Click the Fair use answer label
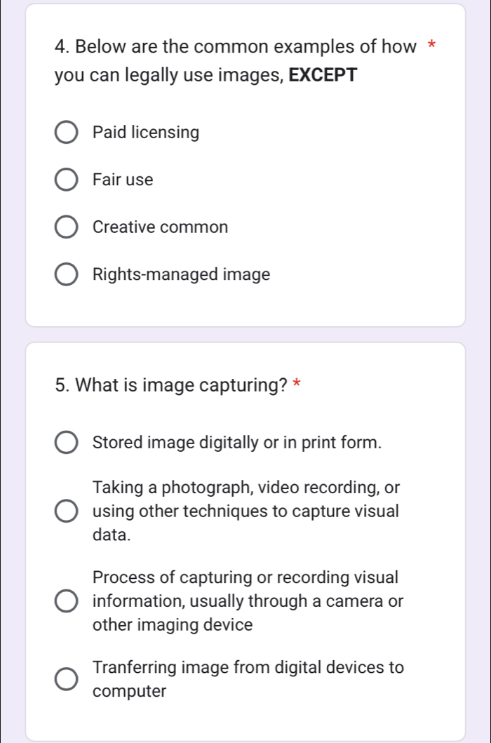This screenshot has width=491, height=743. tap(123, 180)
